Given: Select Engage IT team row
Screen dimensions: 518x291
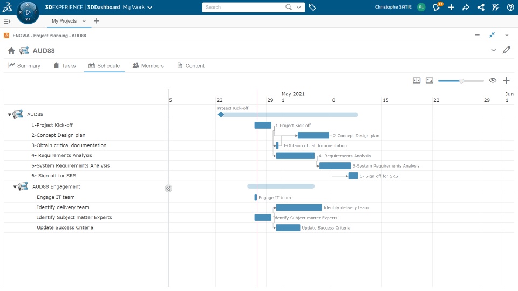Looking at the screenshot, I should (x=86, y=197).
